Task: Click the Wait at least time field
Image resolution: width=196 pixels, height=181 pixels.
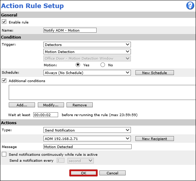Action: [x=45, y=115]
